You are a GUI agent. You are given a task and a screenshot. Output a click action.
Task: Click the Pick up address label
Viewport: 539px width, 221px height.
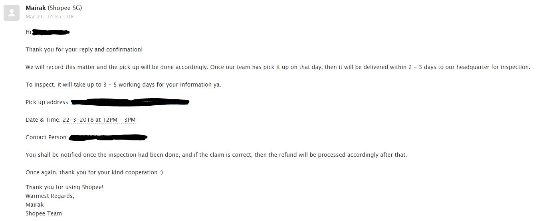[x=48, y=102]
